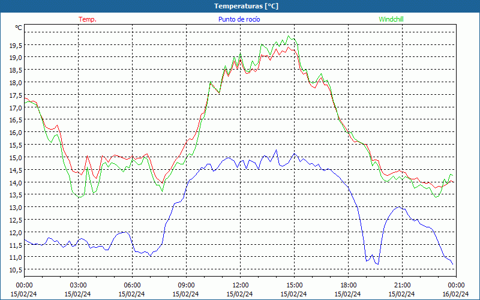This screenshot has width=480, height=300.
Task: Click the 13,0 y-axis value
Action: (16, 208)
